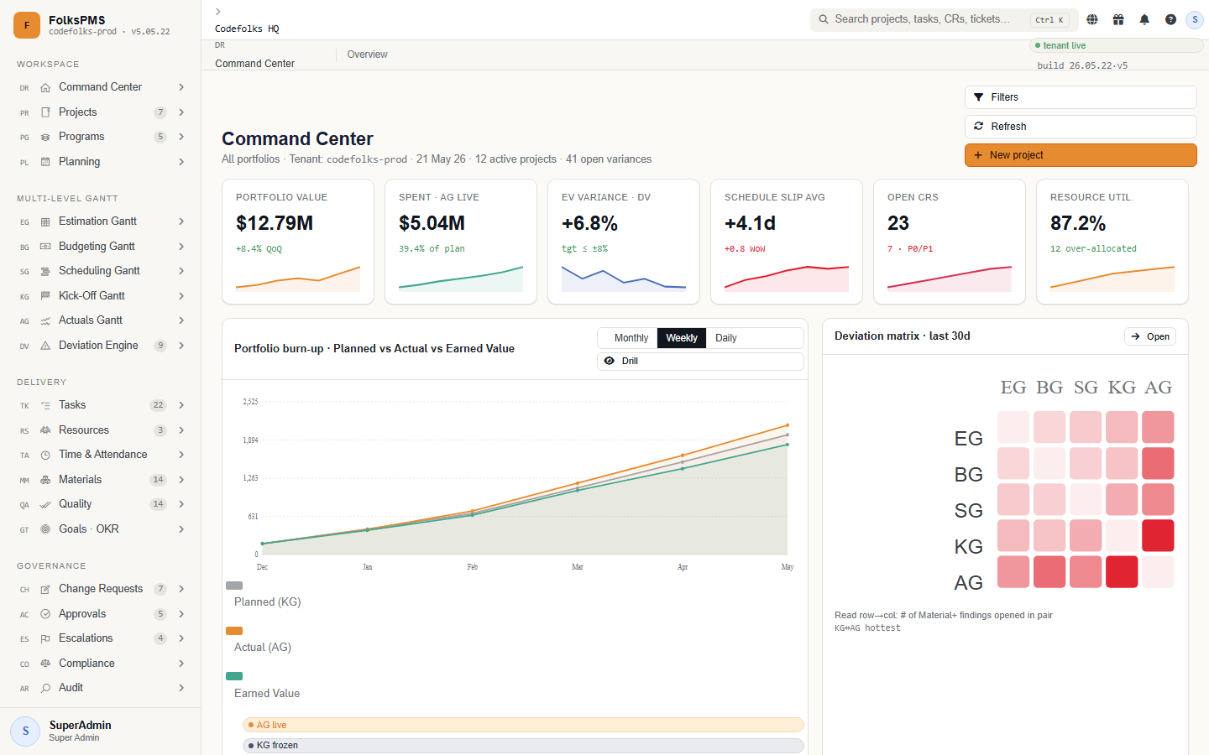This screenshot has height=755, width=1209.
Task: Click the Planning calendar icon
Action: pos(45,162)
